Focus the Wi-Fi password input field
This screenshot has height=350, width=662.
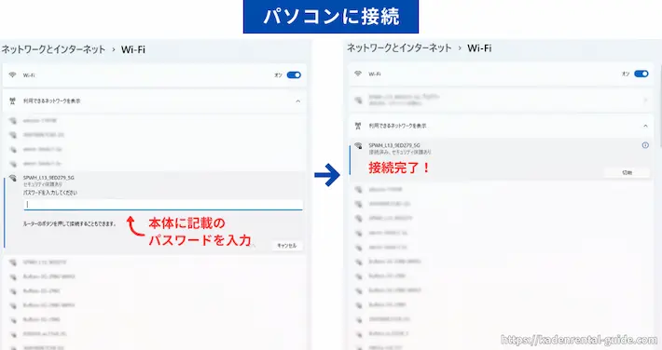tap(163, 205)
